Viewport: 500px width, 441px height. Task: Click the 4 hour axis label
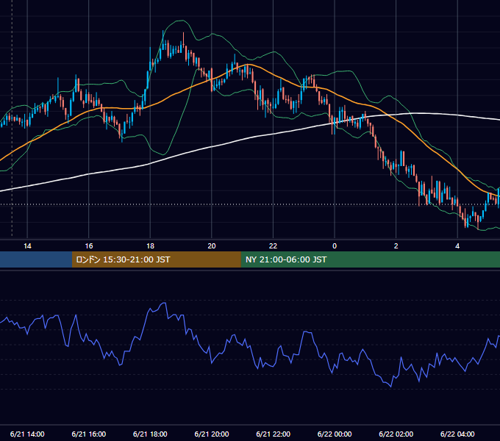pos(457,246)
